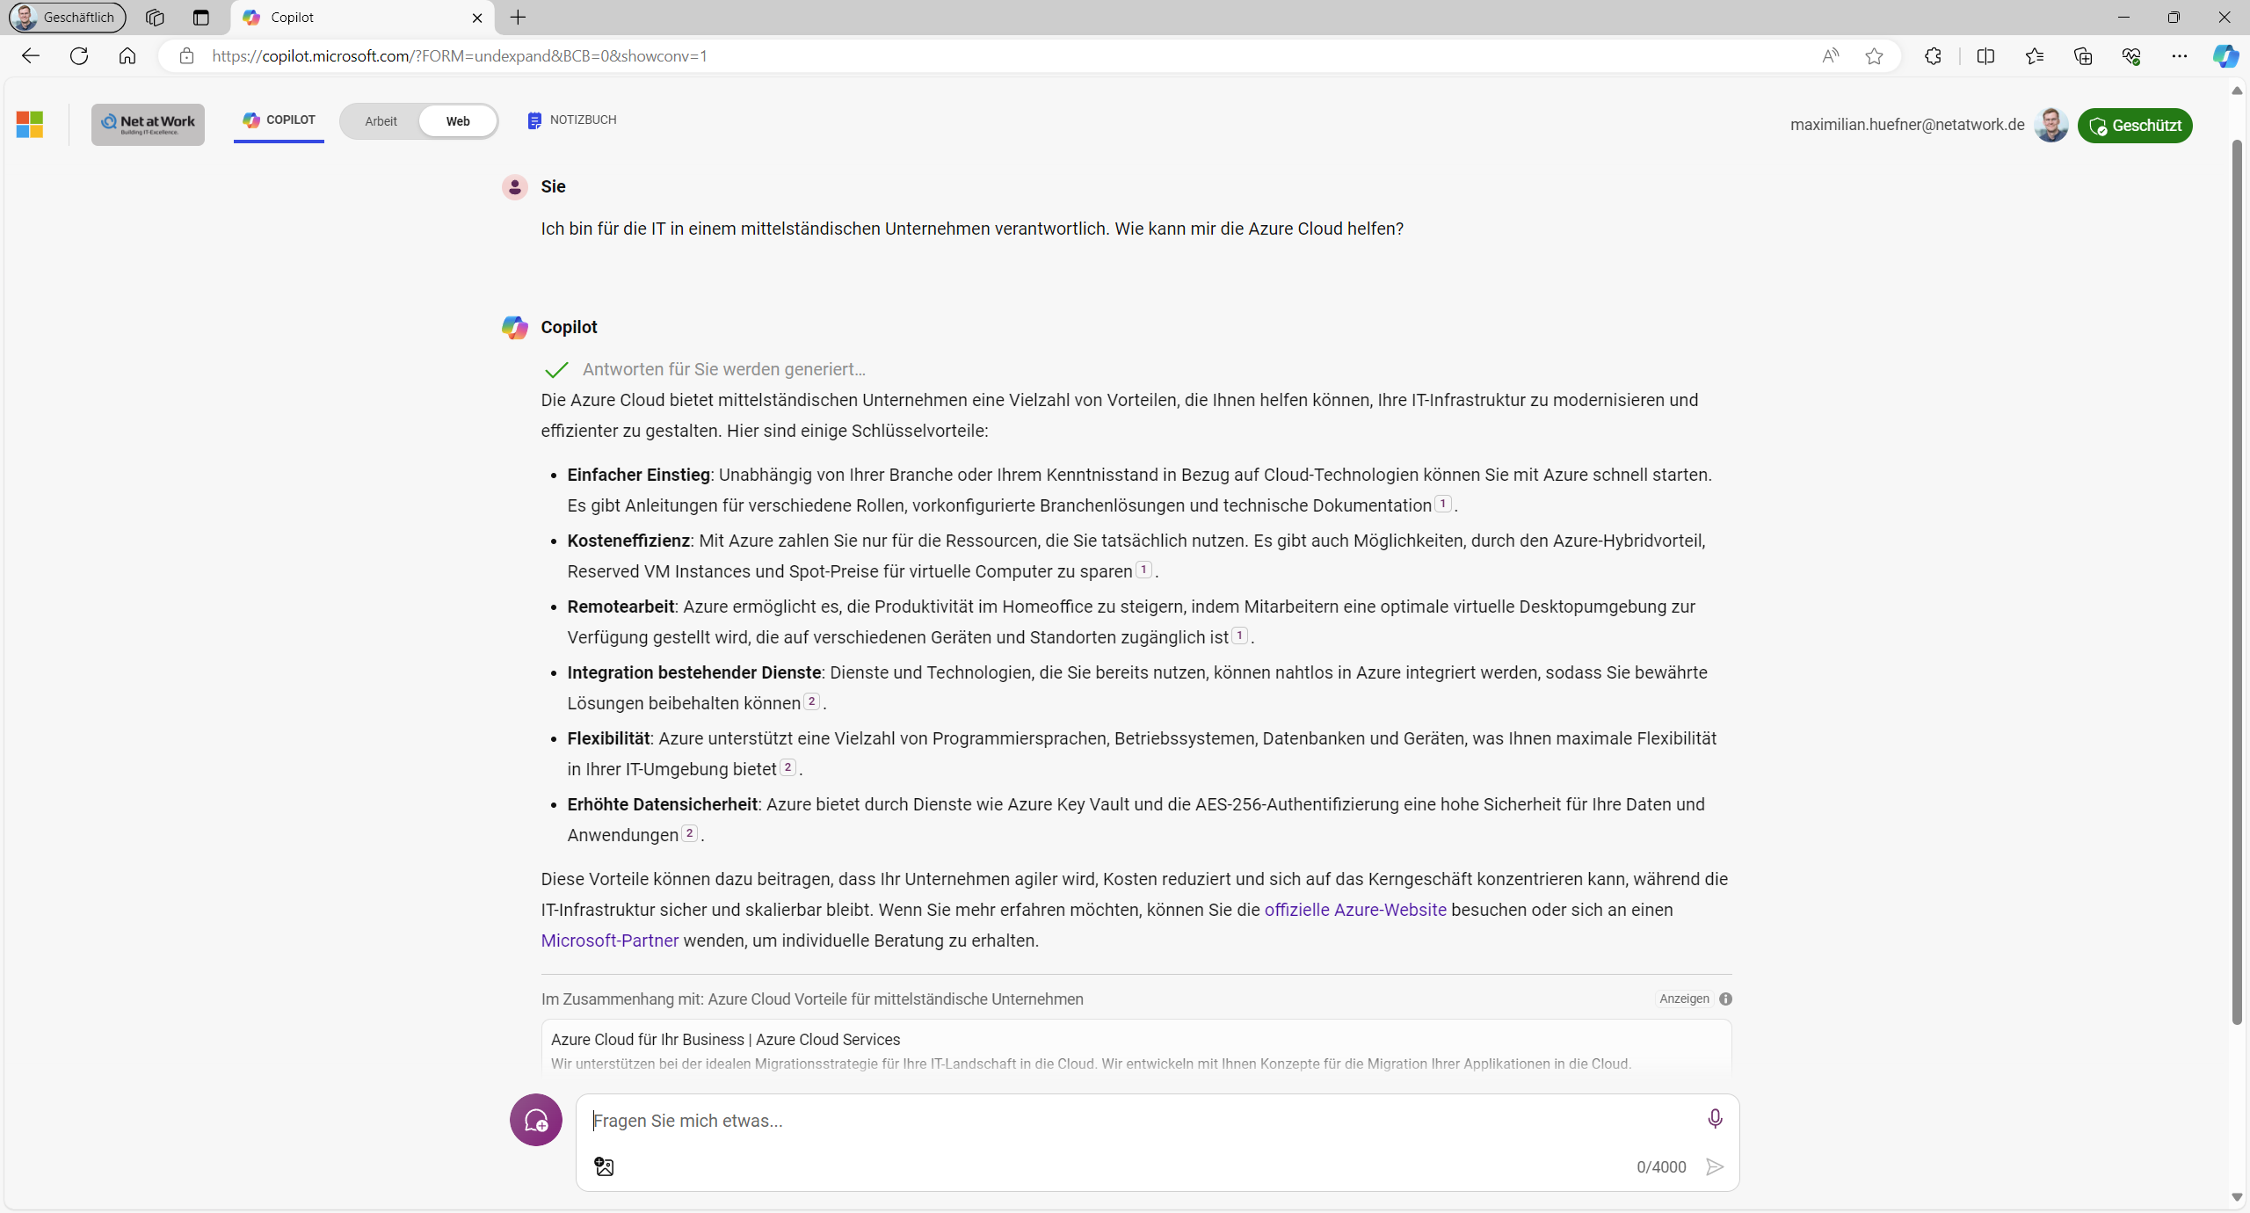Image resolution: width=2250 pixels, height=1213 pixels.
Task: Open citation 1 after Dokumentation
Action: click(x=1443, y=504)
